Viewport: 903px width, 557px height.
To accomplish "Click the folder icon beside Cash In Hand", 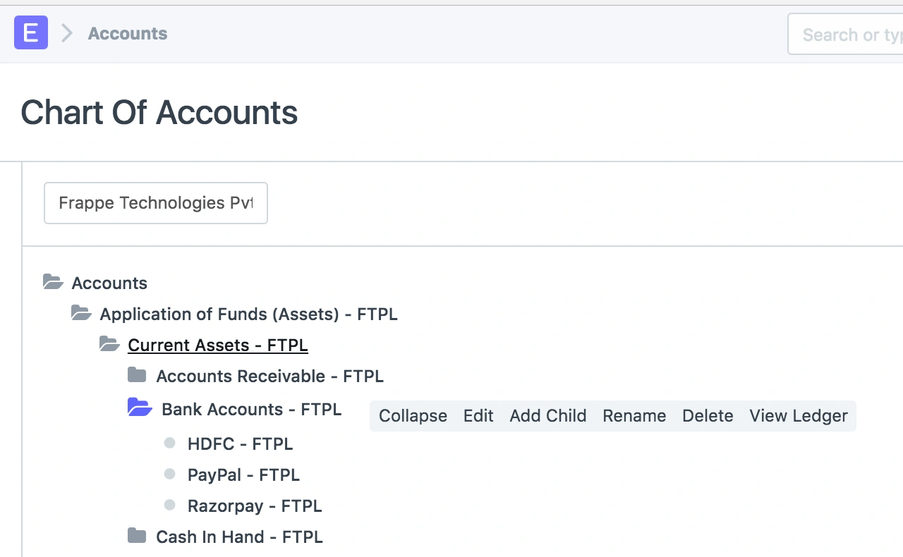I will (137, 535).
